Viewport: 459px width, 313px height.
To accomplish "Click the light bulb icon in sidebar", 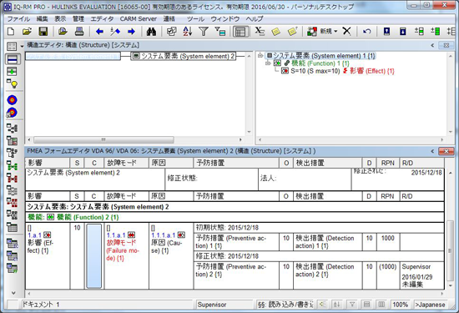I will point(12,83).
